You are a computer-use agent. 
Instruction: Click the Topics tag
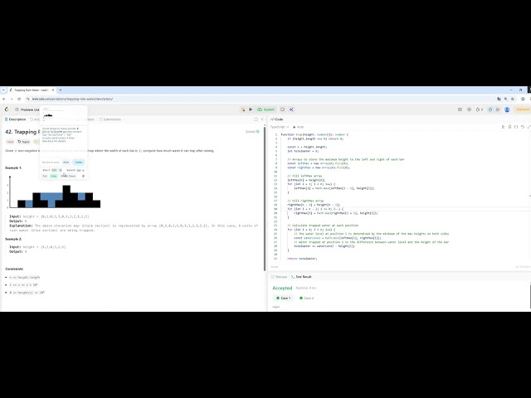24,142
